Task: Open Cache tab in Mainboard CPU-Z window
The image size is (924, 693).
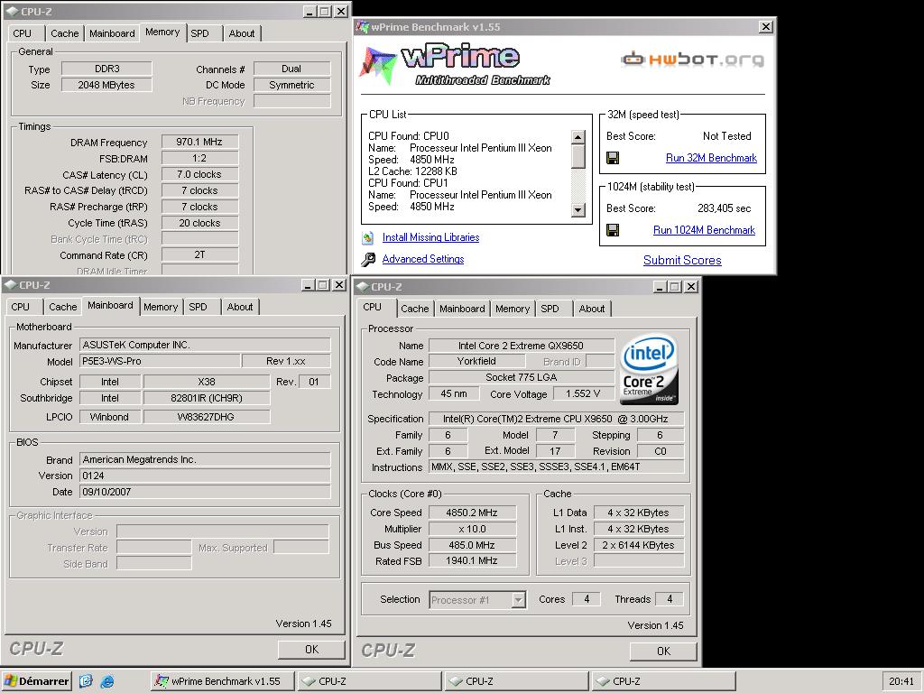Action: tap(62, 307)
